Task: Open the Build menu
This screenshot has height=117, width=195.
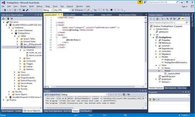Action: [32, 6]
